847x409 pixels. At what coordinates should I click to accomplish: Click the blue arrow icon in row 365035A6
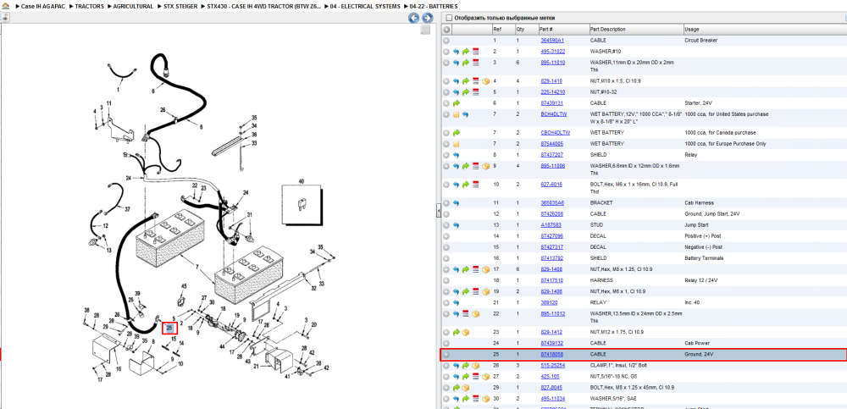(457, 203)
